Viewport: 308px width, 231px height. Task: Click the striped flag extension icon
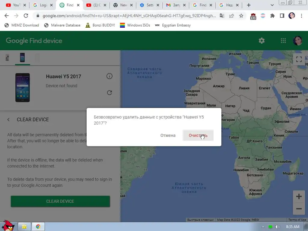[x=263, y=16]
